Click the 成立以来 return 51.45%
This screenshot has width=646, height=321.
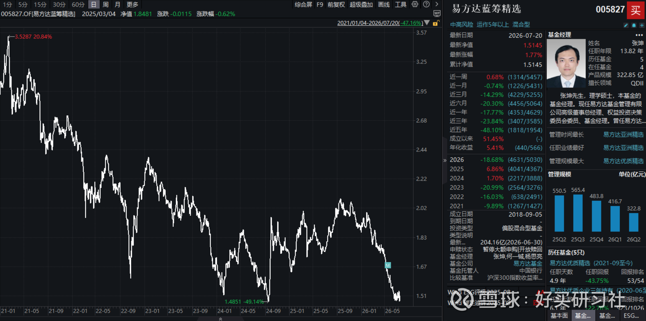tap(493, 139)
